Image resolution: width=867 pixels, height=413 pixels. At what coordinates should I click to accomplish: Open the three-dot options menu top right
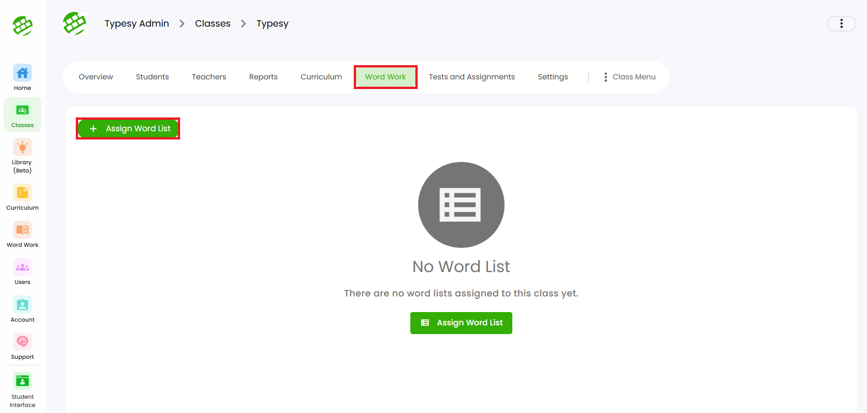[x=841, y=24]
